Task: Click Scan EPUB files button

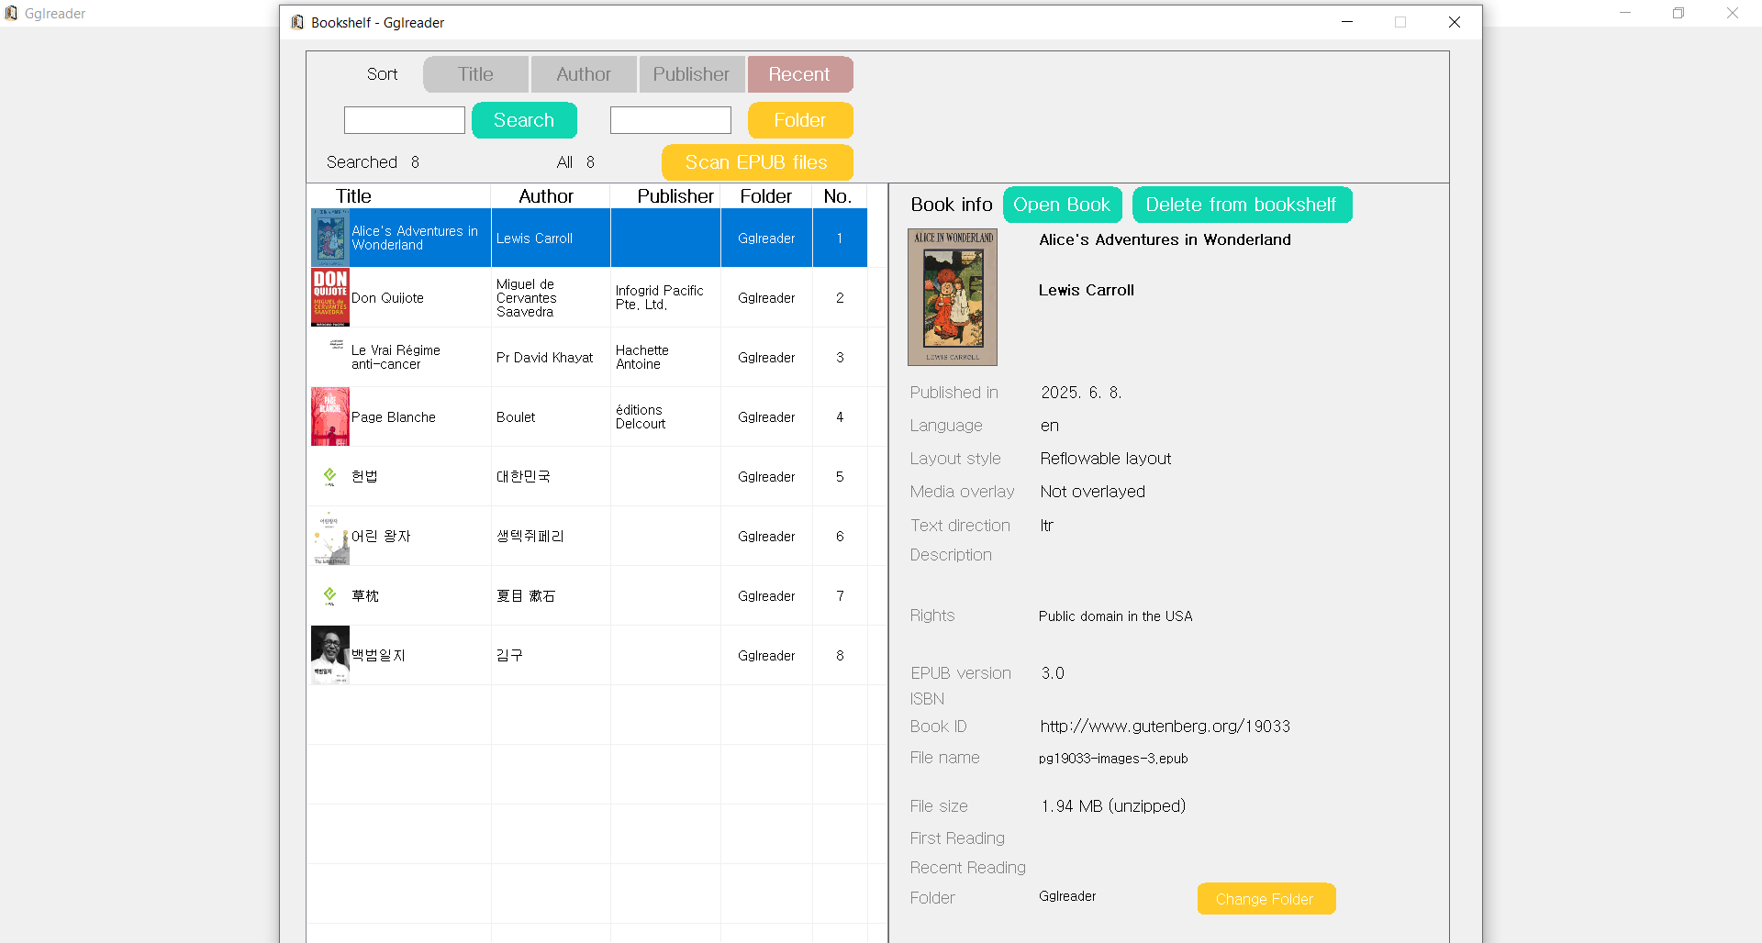Action: (756, 162)
